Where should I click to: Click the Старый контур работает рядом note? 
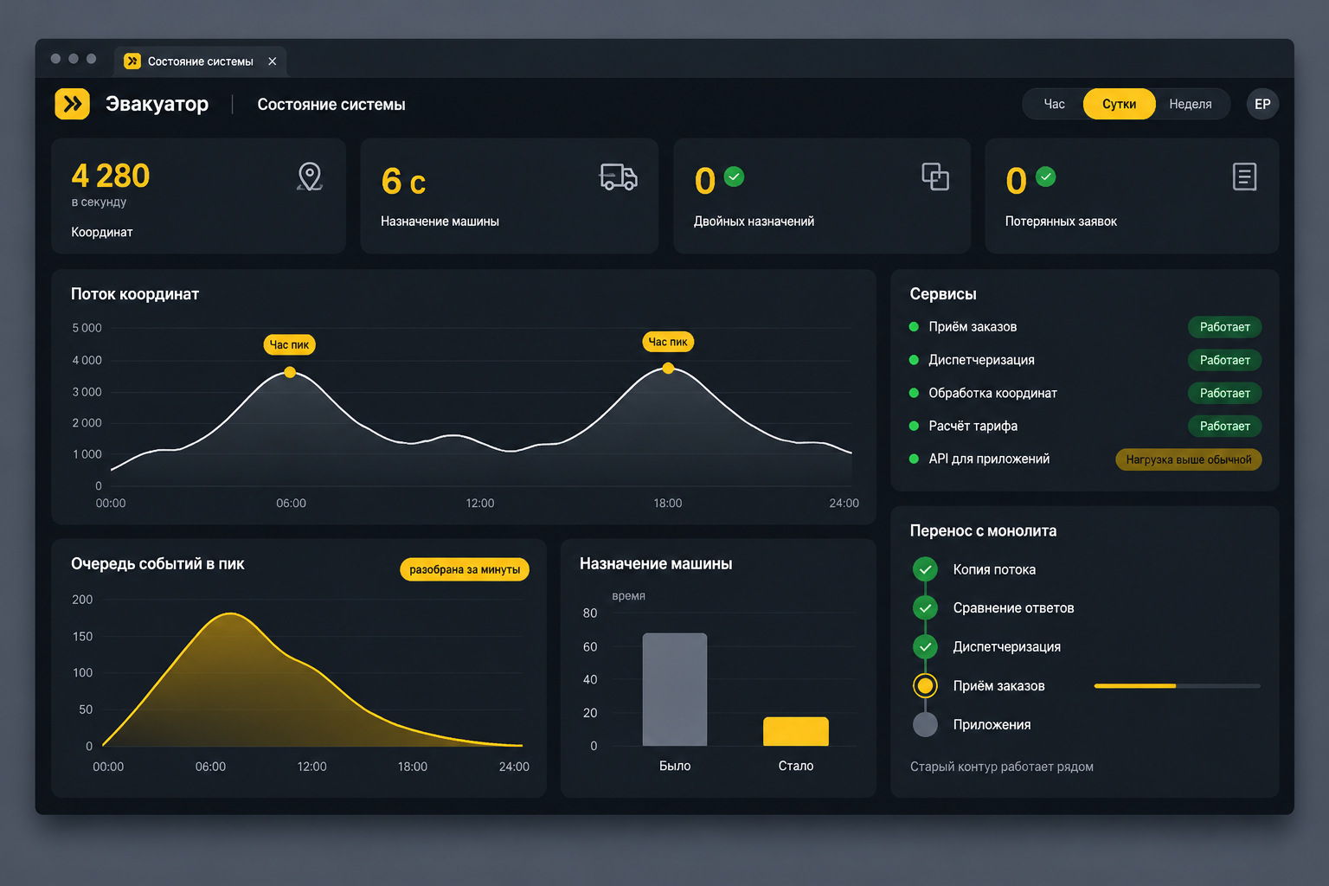[x=1002, y=767]
